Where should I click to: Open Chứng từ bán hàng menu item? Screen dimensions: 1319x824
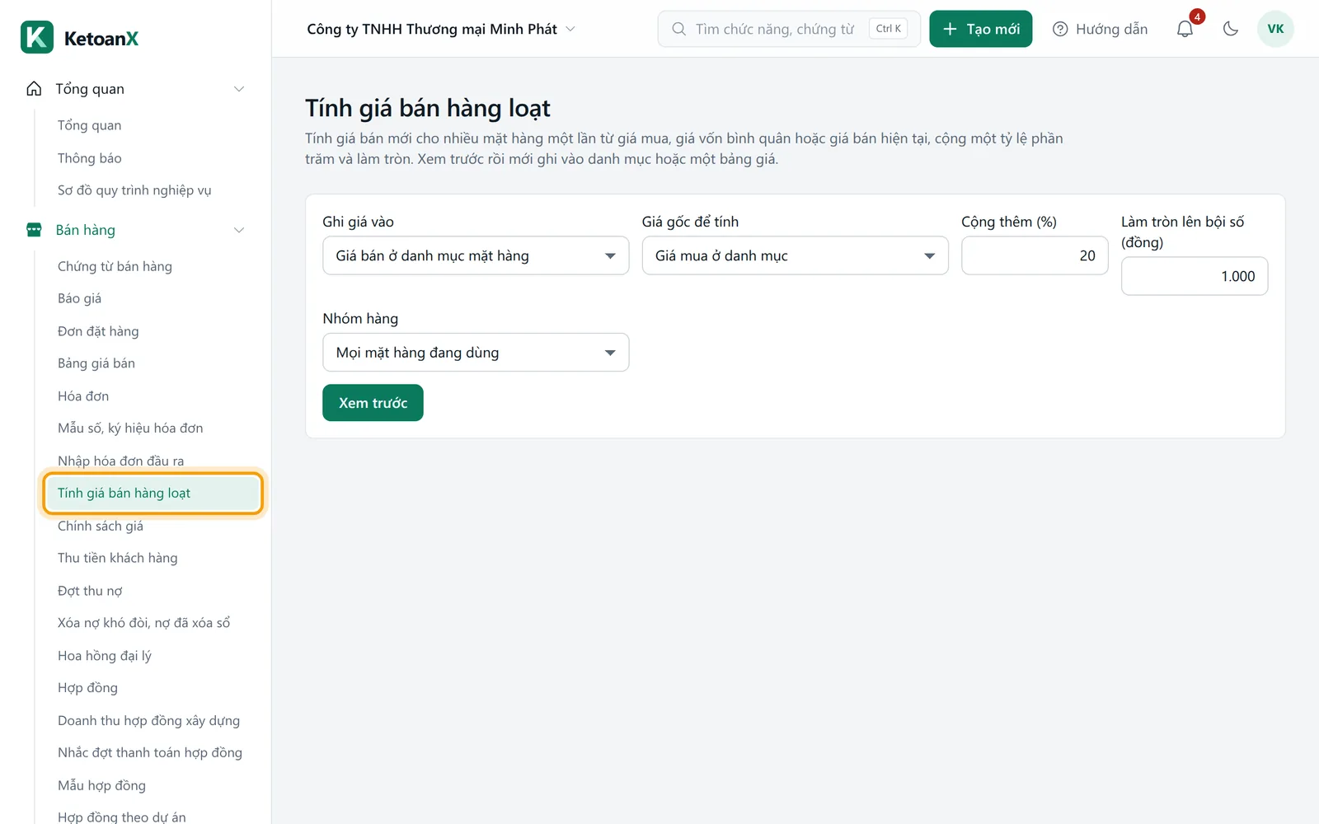pyautogui.click(x=115, y=266)
